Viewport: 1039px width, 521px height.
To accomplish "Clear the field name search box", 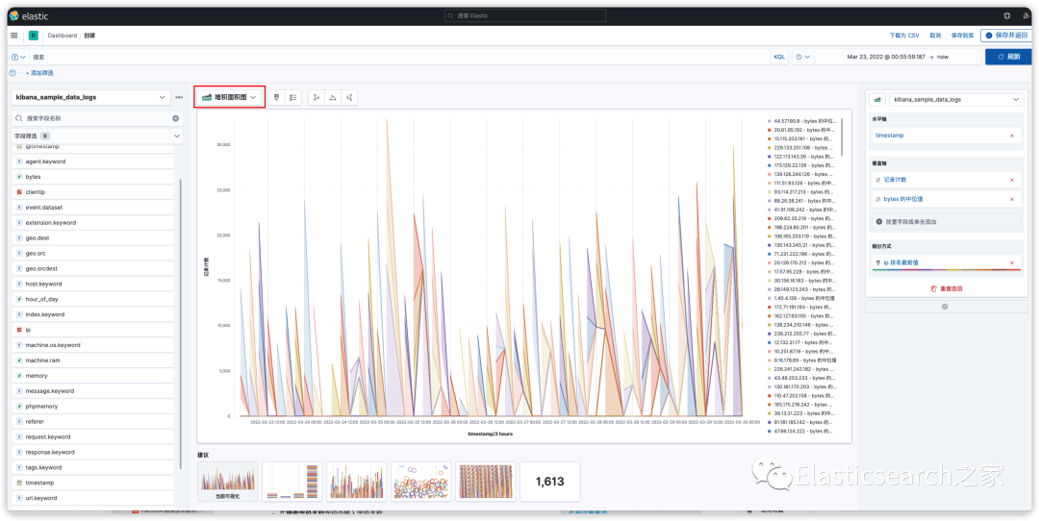I will (x=176, y=118).
